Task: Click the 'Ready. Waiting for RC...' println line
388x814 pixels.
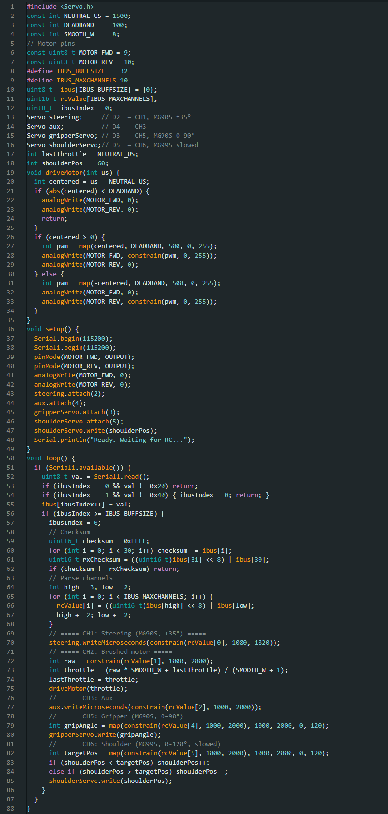Action: 114,440
